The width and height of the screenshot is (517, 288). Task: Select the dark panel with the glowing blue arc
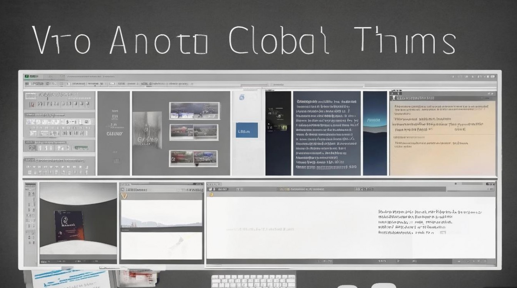click(x=375, y=133)
